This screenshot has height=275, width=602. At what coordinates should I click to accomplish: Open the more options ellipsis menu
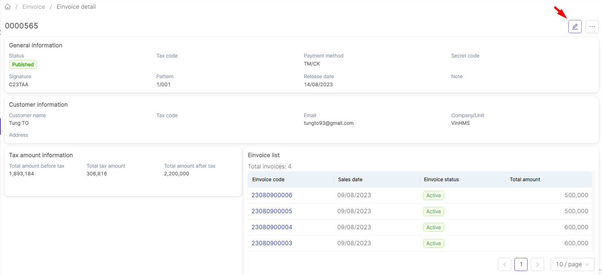click(592, 27)
